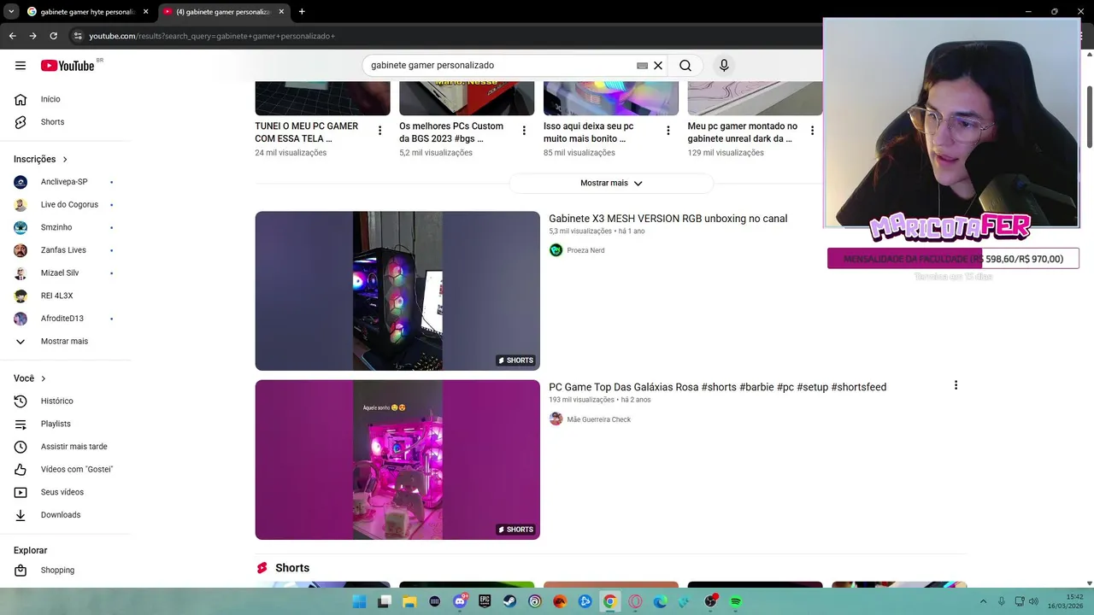Open REI 4L3X avatar channel
The image size is (1094, 615).
point(21,296)
